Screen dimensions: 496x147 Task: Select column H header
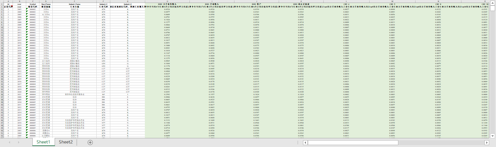click(x=167, y=1)
